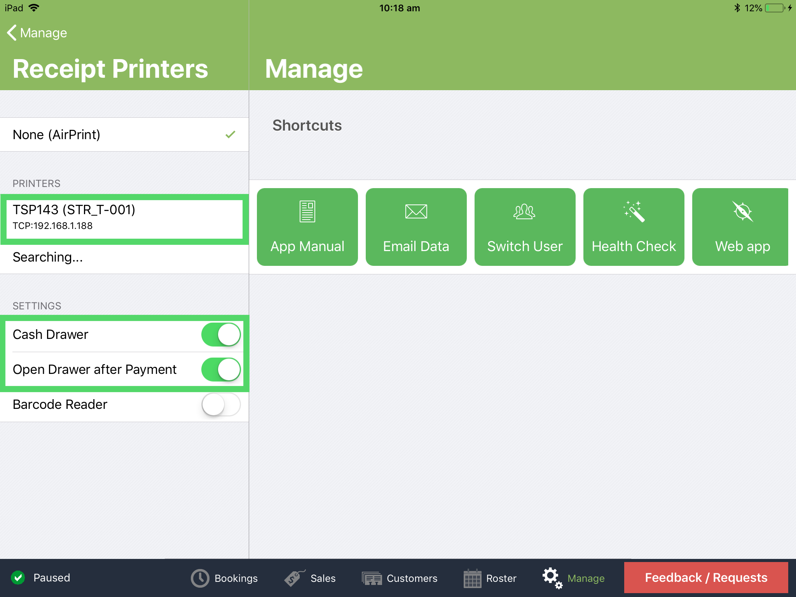
Task: Open the Bookings section
Action: pos(225,578)
